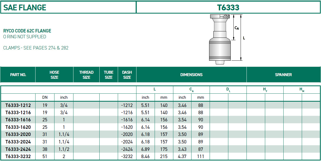321x161 pixels.
Task: Click the CA label on the diagram
Action: [237, 28]
